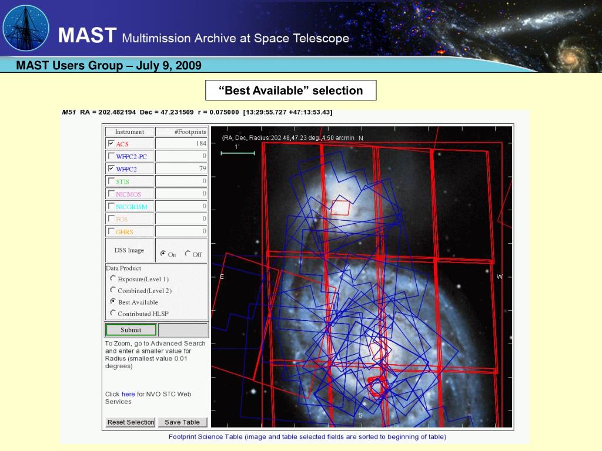This screenshot has height=451, width=602.
Task: Enable the WFPC2-PC instrument checkbox
Action: (111, 156)
